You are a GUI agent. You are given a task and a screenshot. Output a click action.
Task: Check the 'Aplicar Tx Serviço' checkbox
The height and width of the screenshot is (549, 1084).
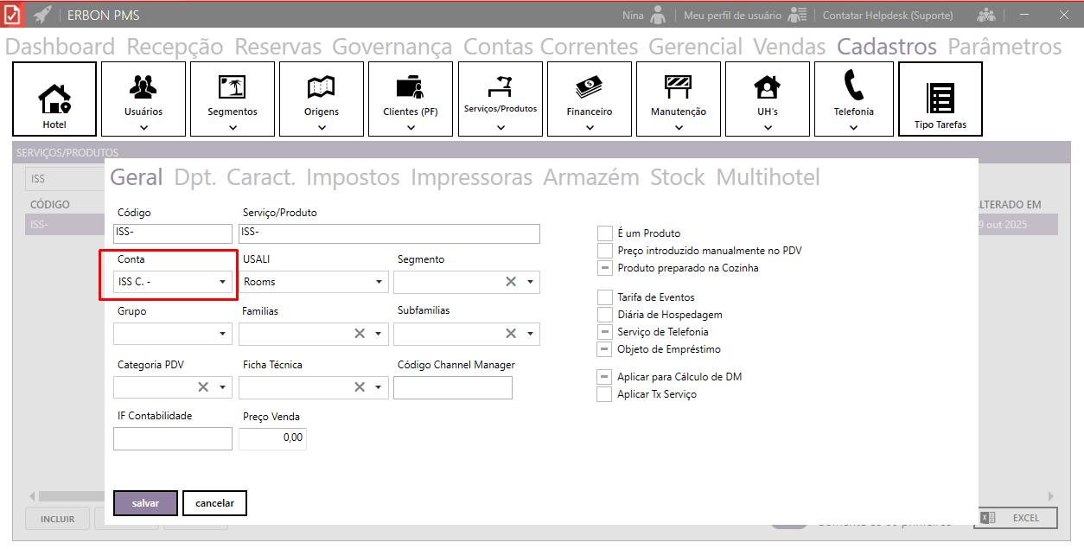(x=605, y=394)
